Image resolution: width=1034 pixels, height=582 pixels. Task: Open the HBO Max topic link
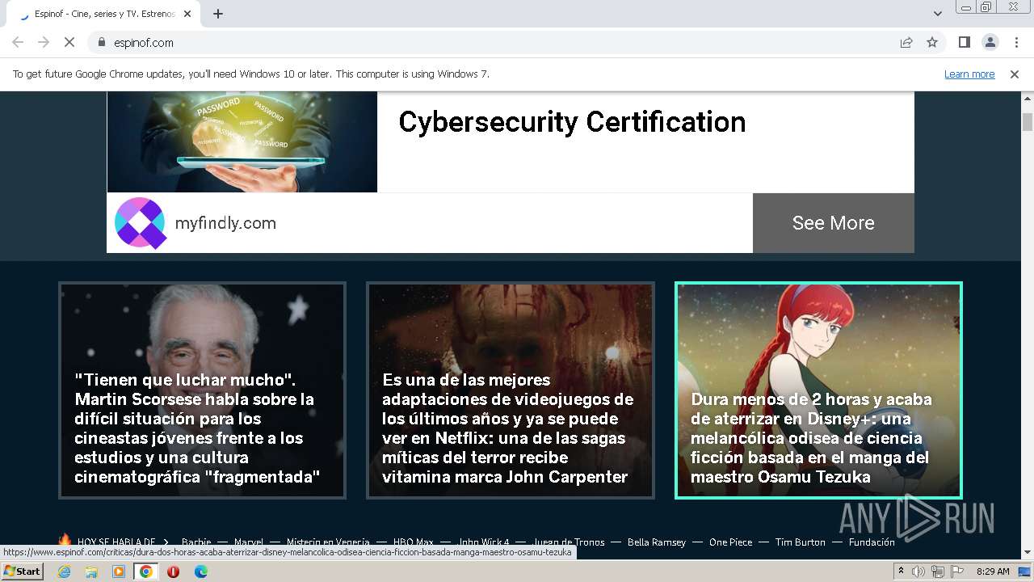[x=414, y=542]
